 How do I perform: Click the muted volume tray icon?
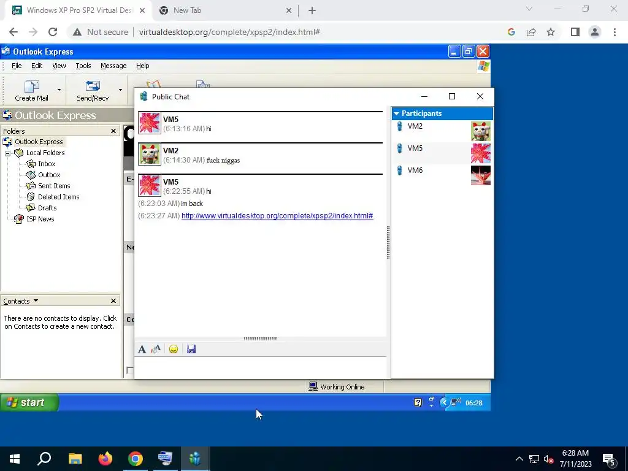point(548,459)
